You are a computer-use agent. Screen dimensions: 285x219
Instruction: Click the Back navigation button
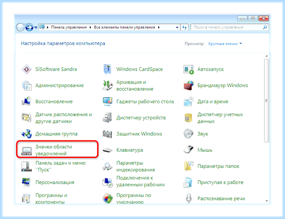20,27
